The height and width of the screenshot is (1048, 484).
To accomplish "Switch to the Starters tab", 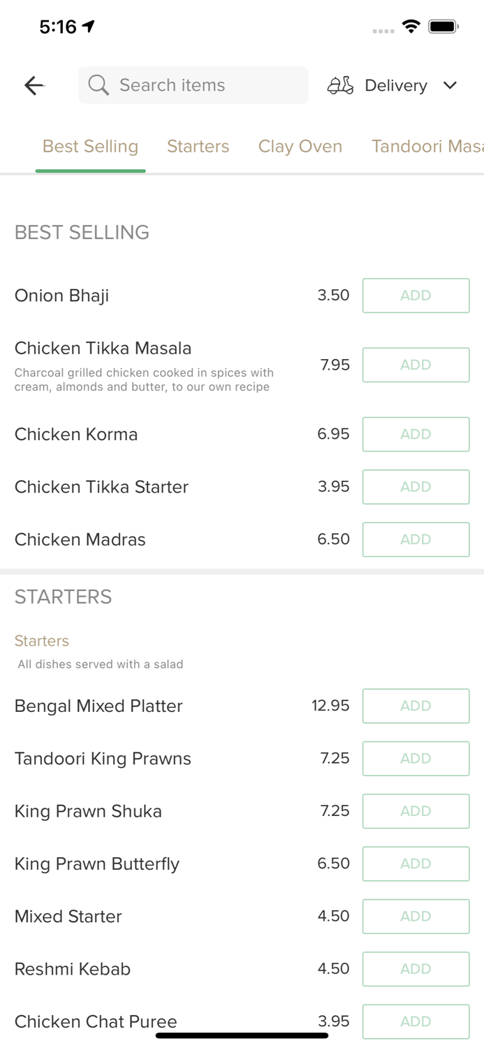I will [x=198, y=146].
